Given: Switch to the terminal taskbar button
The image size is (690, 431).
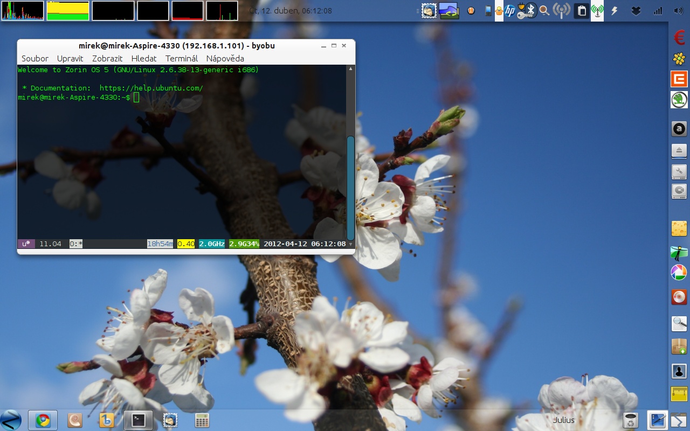Looking at the screenshot, I should pyautogui.click(x=139, y=420).
